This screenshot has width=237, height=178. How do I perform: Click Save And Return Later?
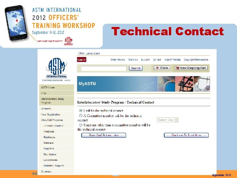point(104,135)
